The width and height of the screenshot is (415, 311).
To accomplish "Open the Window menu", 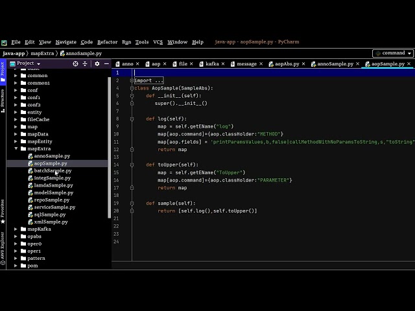I will 177,42.
